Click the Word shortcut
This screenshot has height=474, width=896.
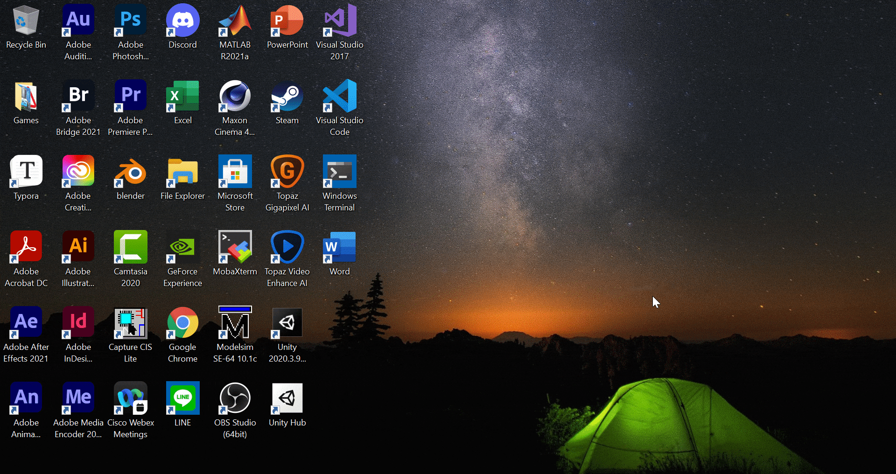[x=340, y=247]
